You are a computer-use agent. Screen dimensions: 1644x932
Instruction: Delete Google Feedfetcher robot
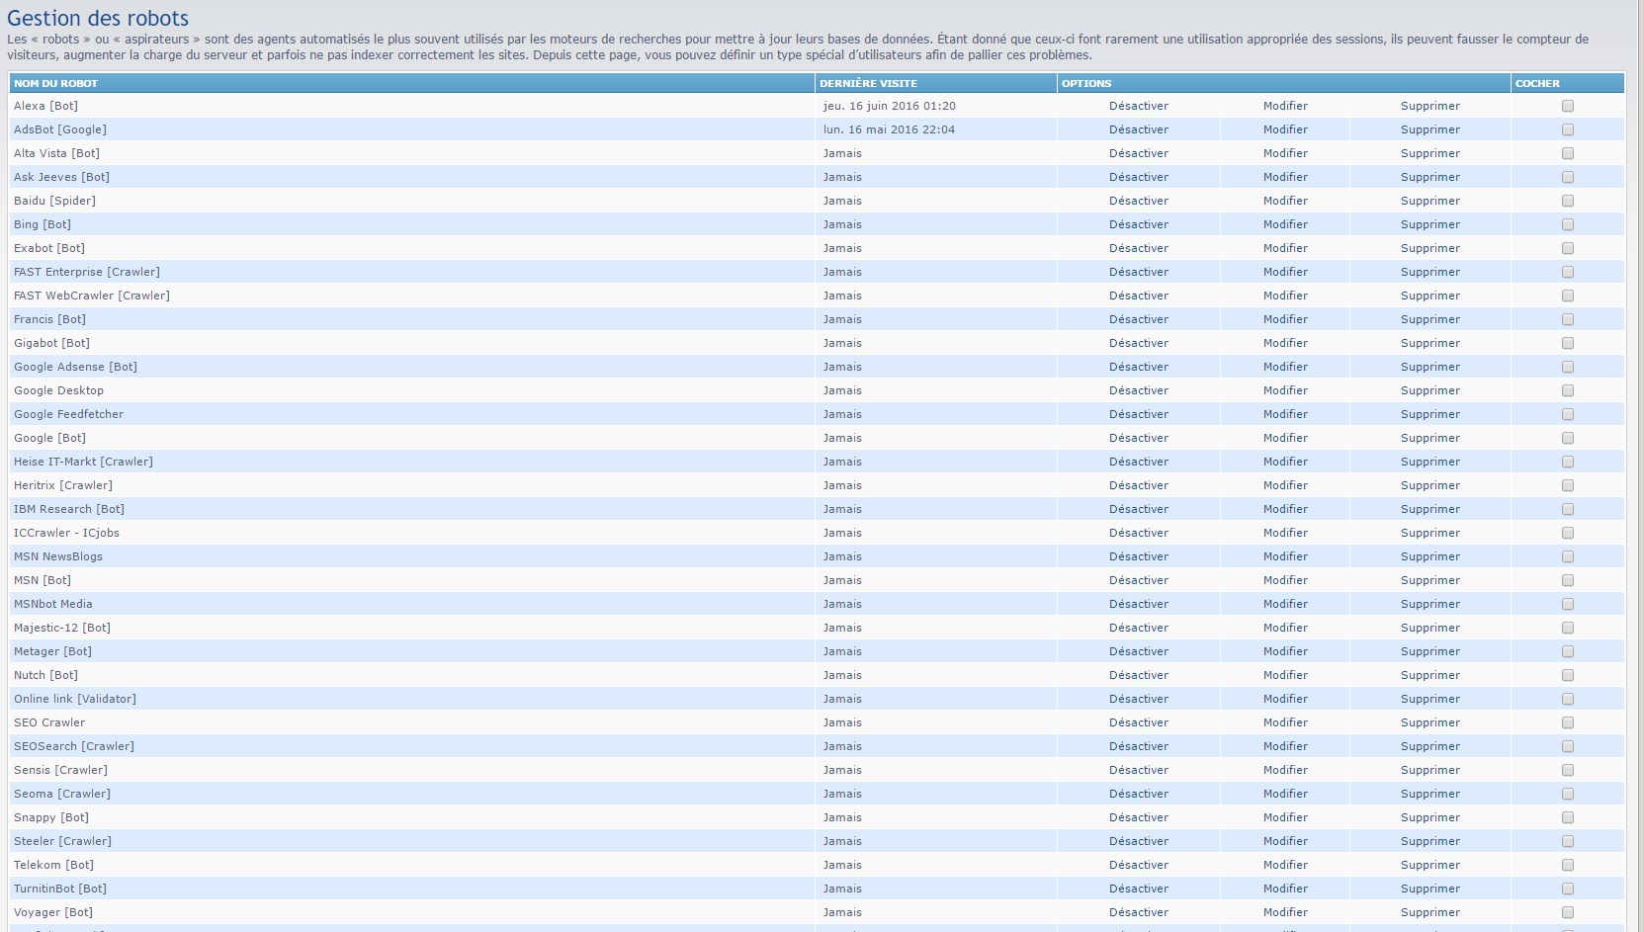click(x=1430, y=414)
